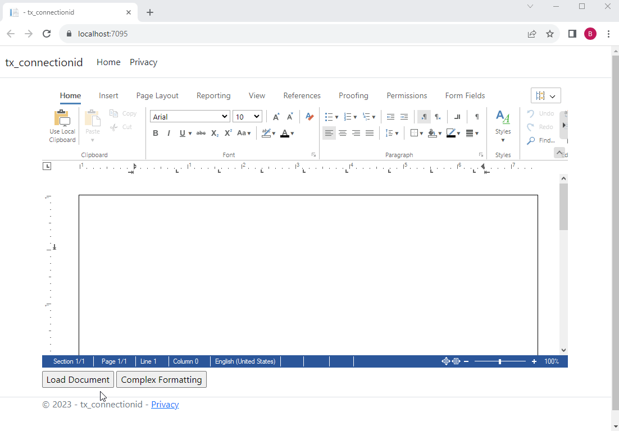Image resolution: width=619 pixels, height=431 pixels.
Task: Apply italic formatting
Action: coord(169,133)
